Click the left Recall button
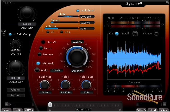Image resolution: width=170 pixels, height=112 pixels. (x=18, y=110)
